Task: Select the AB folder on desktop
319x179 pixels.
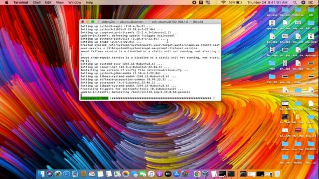Action: (311, 12)
